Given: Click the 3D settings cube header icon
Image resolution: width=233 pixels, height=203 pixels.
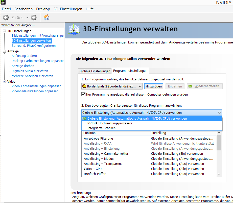Looking at the screenshot, I should [74, 29].
